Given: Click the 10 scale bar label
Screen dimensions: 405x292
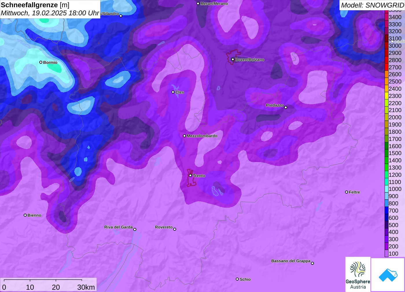Looking at the screenshot, I should tap(30, 287).
